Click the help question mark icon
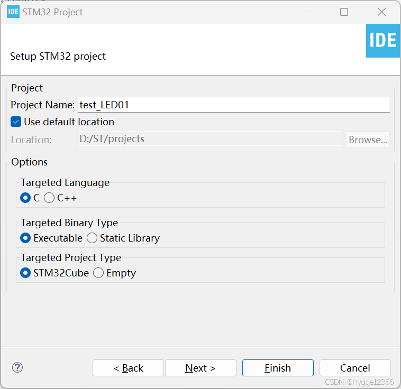The height and width of the screenshot is (389, 401). click(17, 367)
